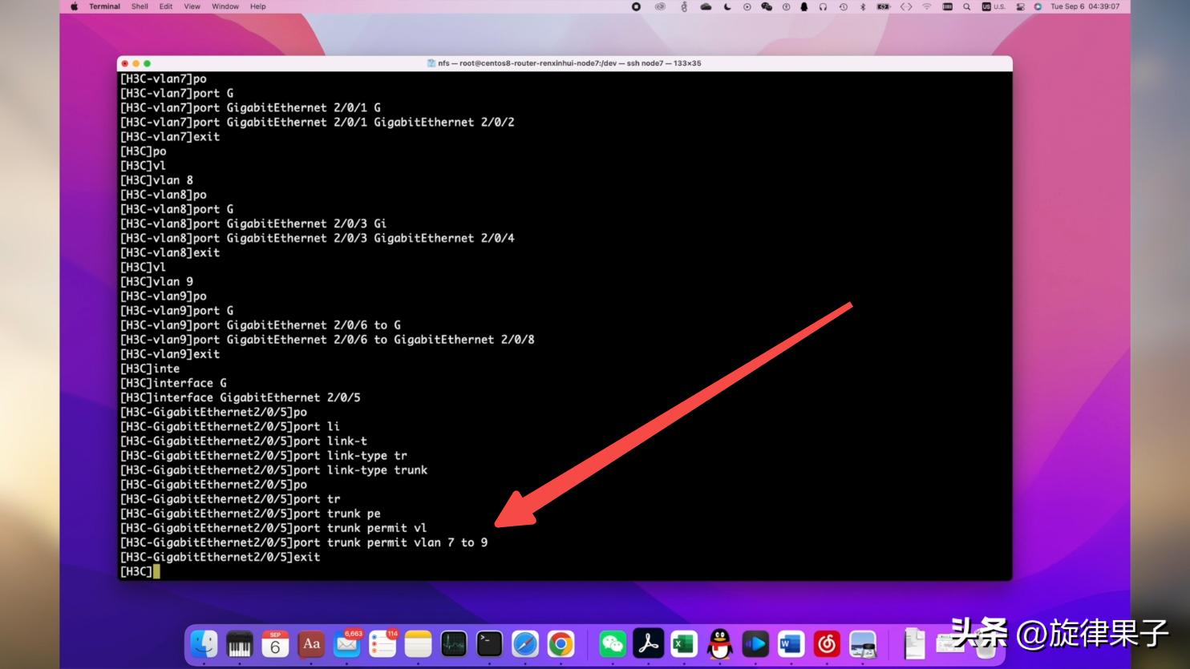Click the QQ penguin icon in the menu bar
1190x669 pixels.
point(804,6)
